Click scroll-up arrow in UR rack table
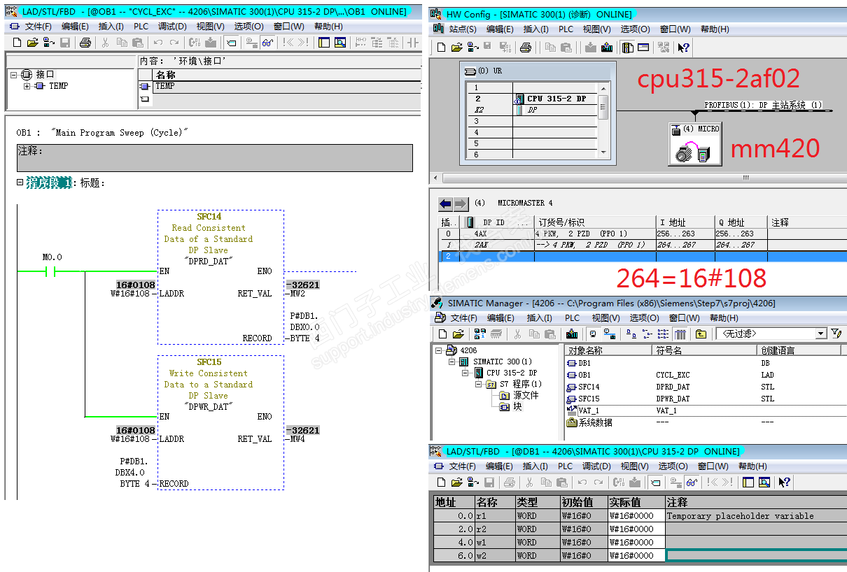This screenshot has width=847, height=572. pos(603,87)
